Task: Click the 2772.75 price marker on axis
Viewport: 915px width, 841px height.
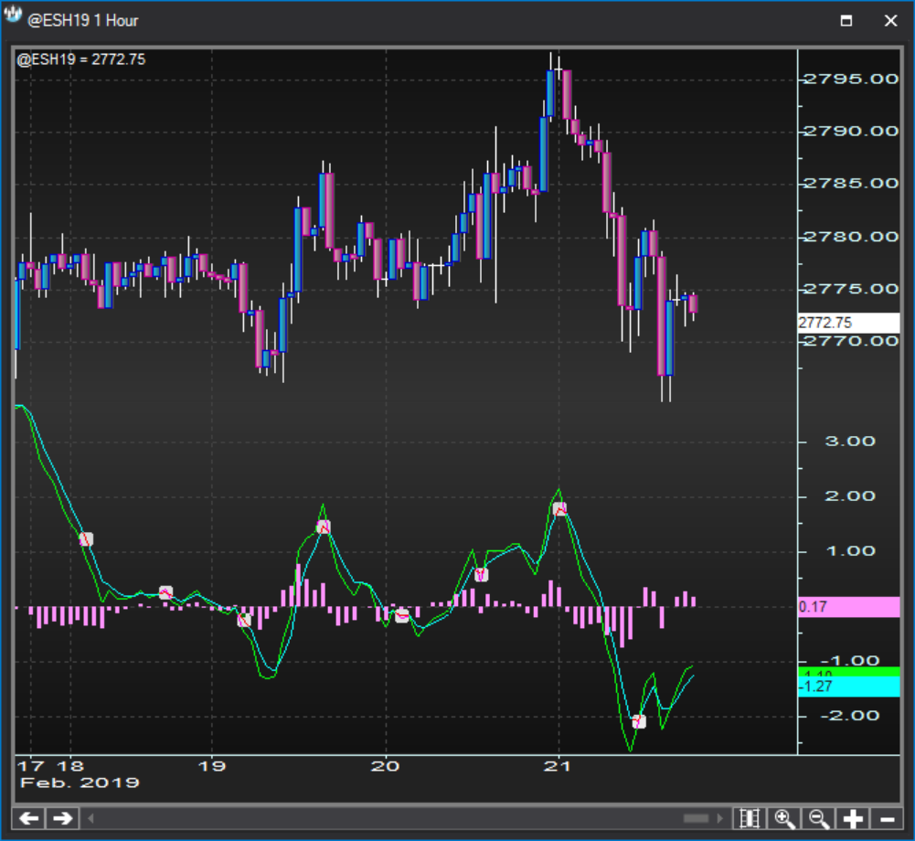Action: [848, 323]
